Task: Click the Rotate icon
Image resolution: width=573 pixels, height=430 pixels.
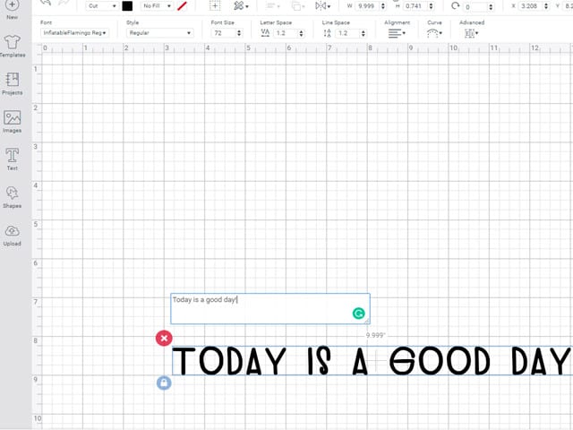Action: [x=455, y=6]
